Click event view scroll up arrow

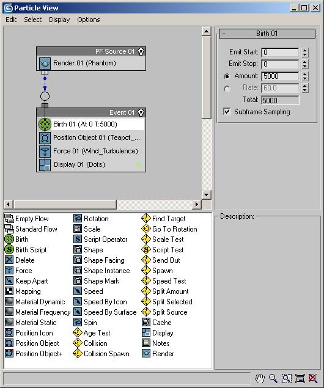click(x=207, y=31)
